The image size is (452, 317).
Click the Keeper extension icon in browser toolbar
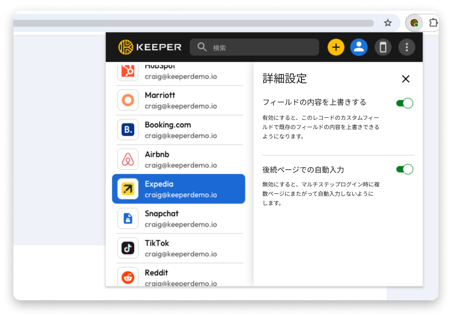click(414, 23)
